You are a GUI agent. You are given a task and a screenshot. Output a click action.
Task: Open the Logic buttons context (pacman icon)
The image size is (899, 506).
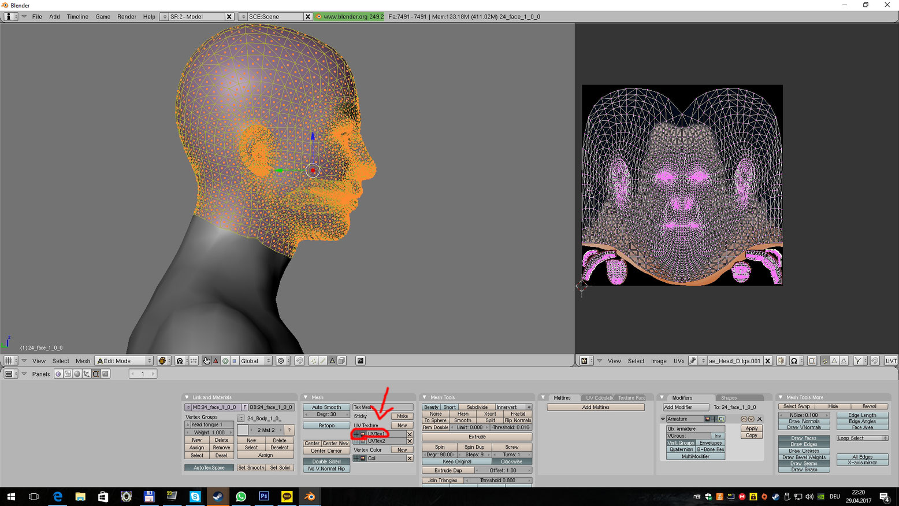click(58, 373)
